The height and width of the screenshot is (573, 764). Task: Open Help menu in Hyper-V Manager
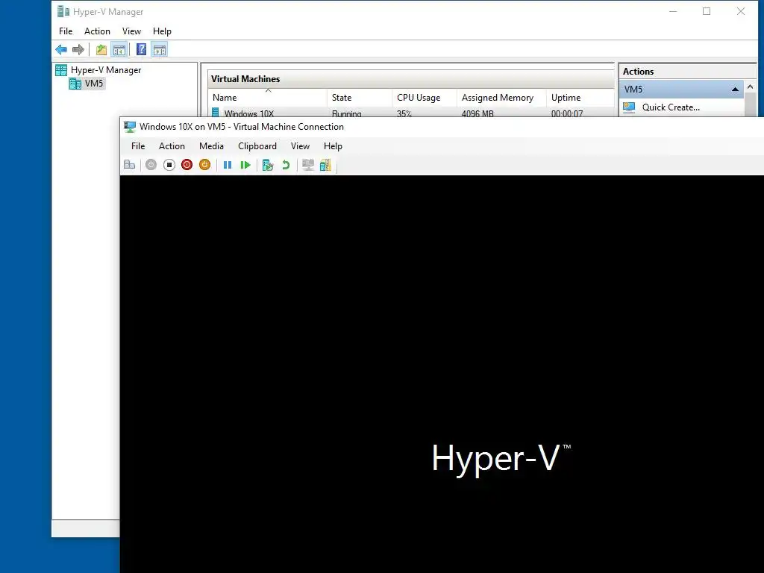click(x=162, y=31)
